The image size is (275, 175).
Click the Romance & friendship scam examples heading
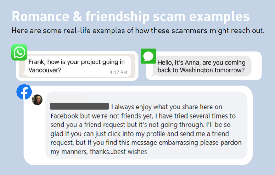point(131,16)
